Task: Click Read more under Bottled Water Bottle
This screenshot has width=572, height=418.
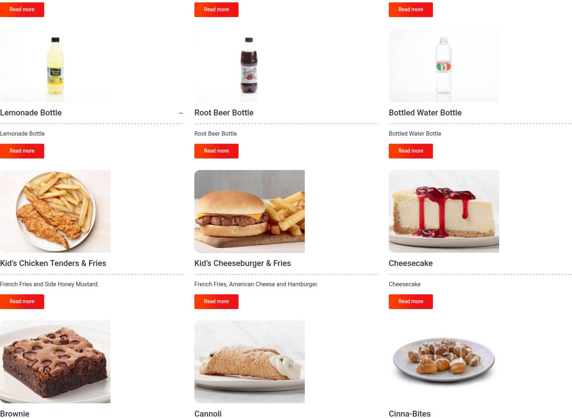Action: pyautogui.click(x=411, y=151)
